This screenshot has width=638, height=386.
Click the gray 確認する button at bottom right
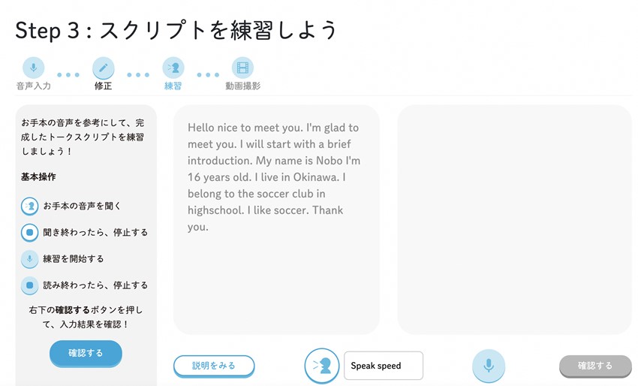pyautogui.click(x=595, y=366)
